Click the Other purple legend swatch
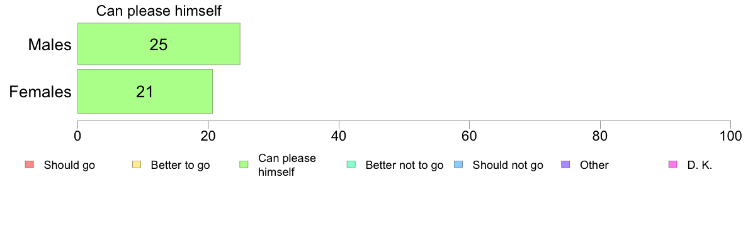Viewport: 748px width, 231px height. 565,165
